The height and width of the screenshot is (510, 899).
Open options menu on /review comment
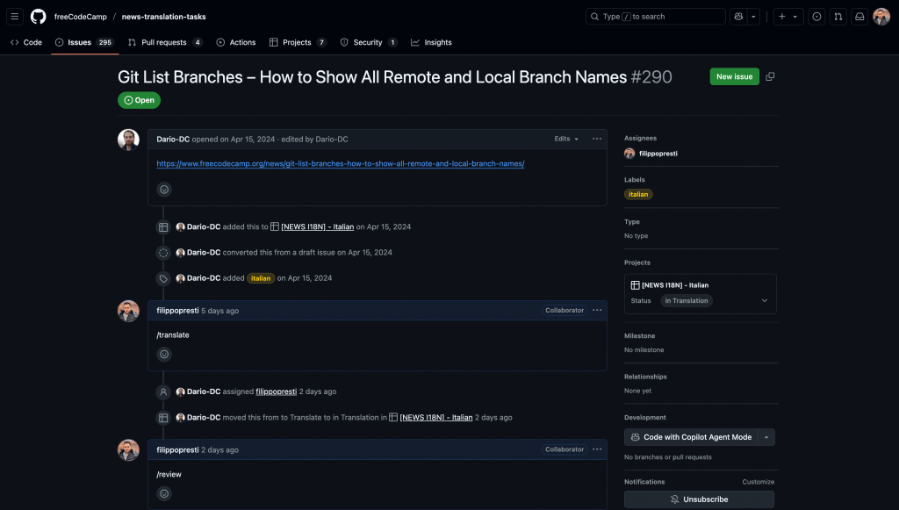(x=597, y=449)
